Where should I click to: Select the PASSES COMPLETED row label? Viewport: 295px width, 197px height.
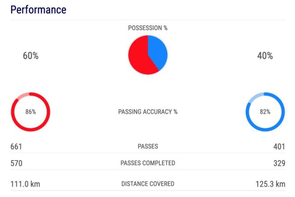tap(147, 163)
